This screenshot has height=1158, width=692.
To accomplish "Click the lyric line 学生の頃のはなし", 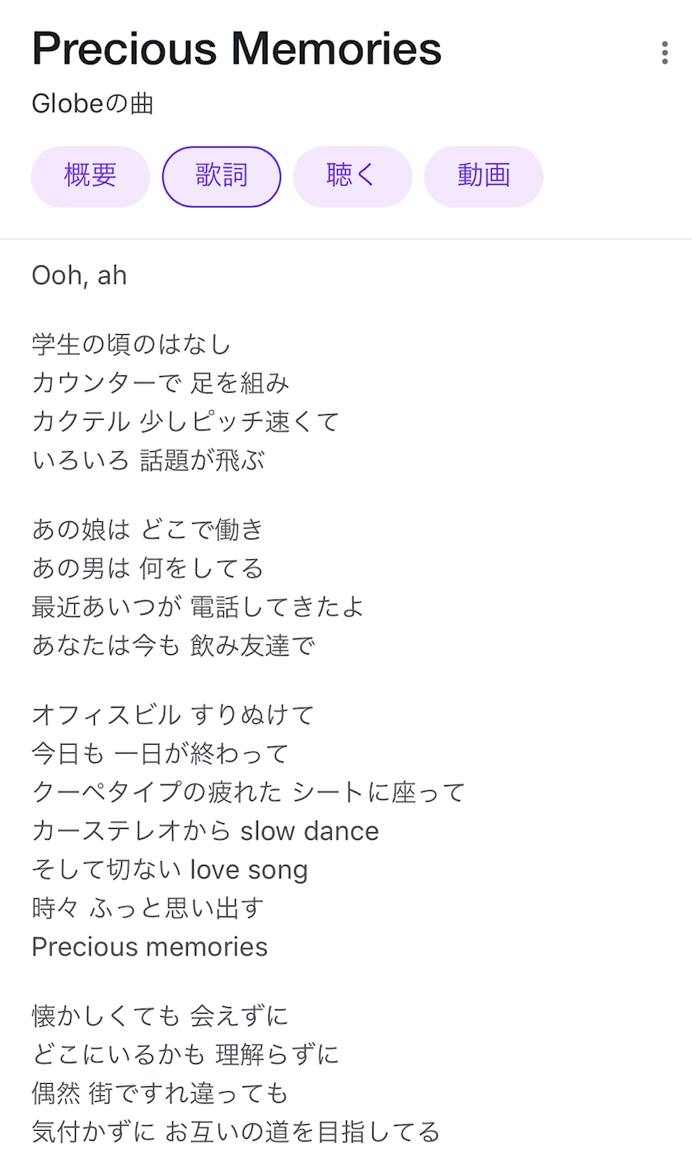I will (132, 344).
